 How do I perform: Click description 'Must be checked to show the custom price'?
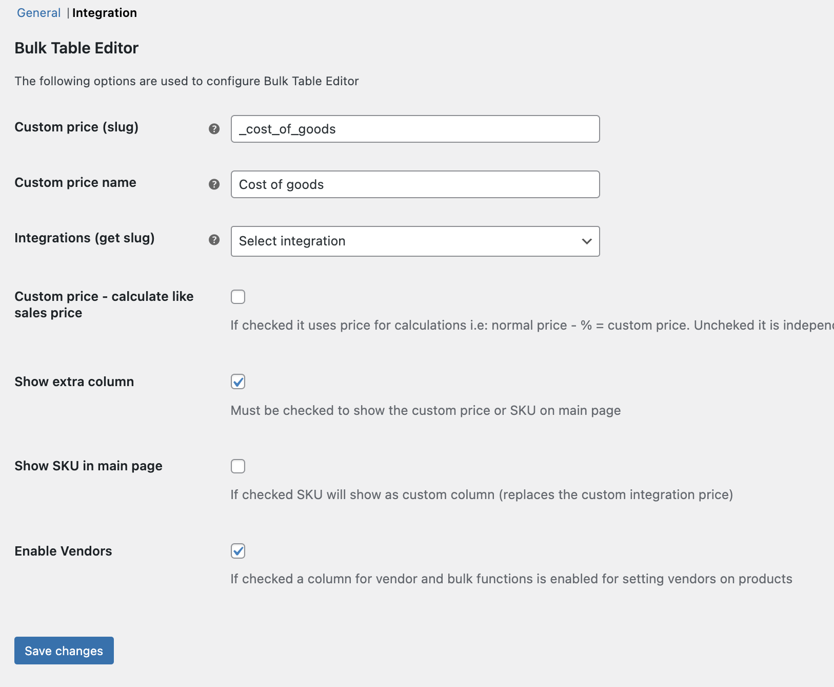coord(426,410)
